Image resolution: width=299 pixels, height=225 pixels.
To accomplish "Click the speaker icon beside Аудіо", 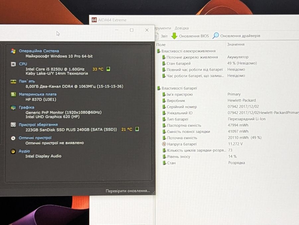I will [13, 151].
